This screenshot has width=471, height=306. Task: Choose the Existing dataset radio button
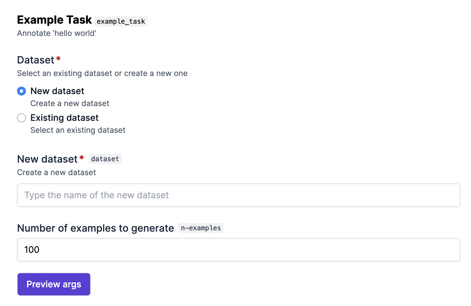coord(21,118)
